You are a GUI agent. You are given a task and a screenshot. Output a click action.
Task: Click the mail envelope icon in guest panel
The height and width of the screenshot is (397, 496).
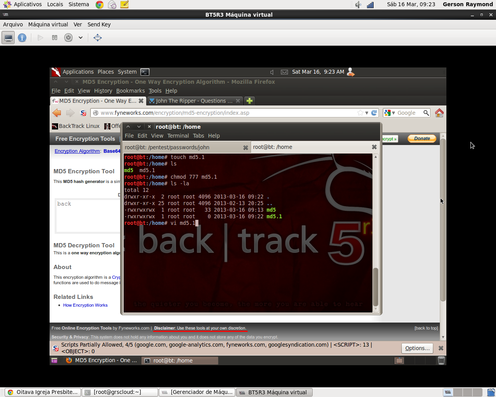(x=284, y=72)
